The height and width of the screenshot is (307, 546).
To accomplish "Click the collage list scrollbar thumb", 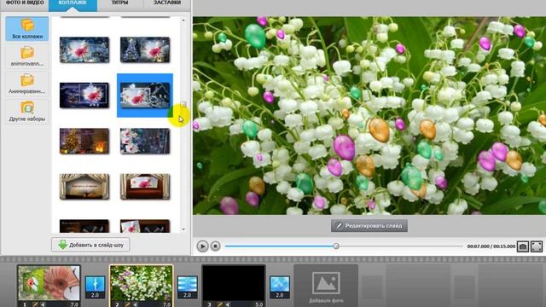I will (x=183, y=105).
